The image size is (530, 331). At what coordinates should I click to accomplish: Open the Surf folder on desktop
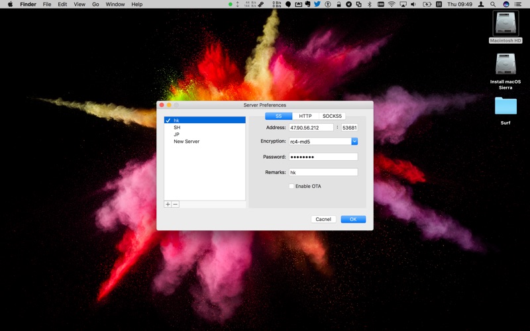pos(505,107)
